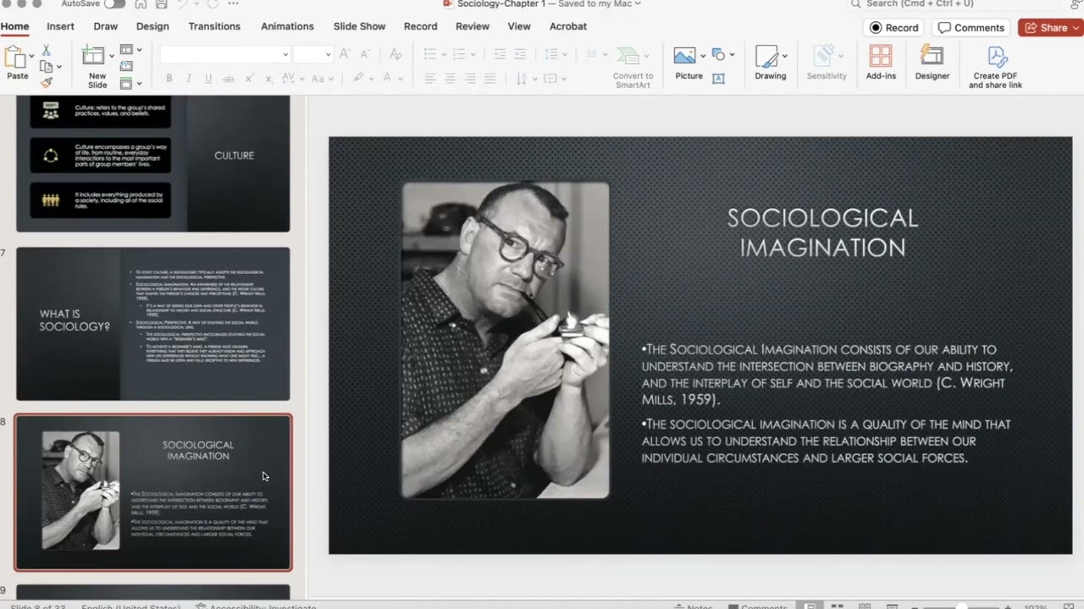
Task: Center align the text
Action: pyautogui.click(x=451, y=79)
